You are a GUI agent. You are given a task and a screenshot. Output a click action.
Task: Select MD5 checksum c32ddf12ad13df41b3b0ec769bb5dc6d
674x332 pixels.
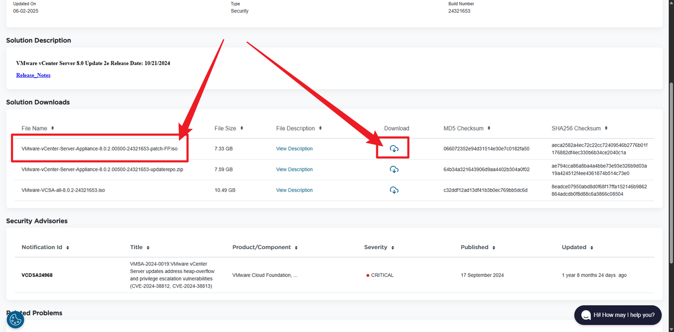click(485, 190)
